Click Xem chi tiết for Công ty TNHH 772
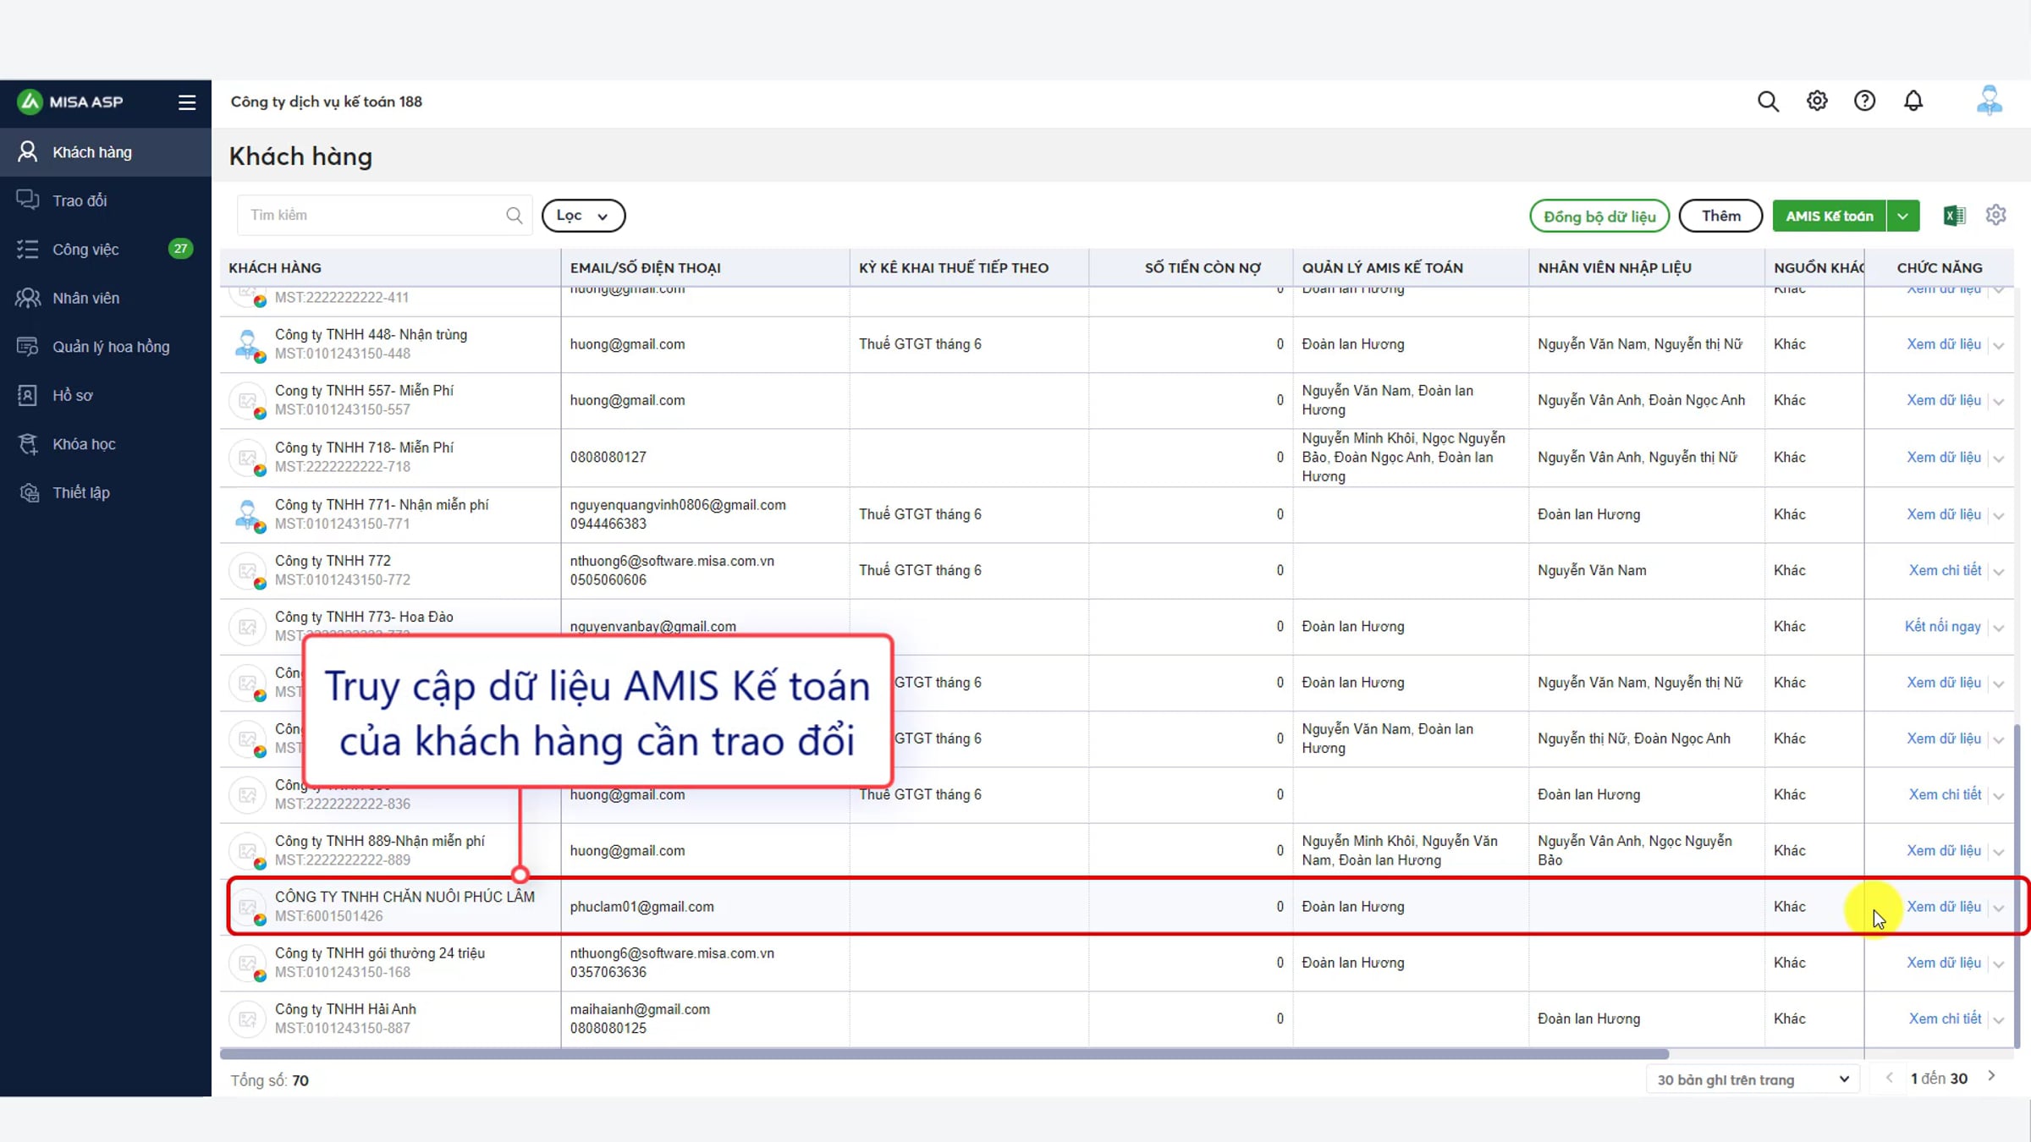 coord(1945,570)
